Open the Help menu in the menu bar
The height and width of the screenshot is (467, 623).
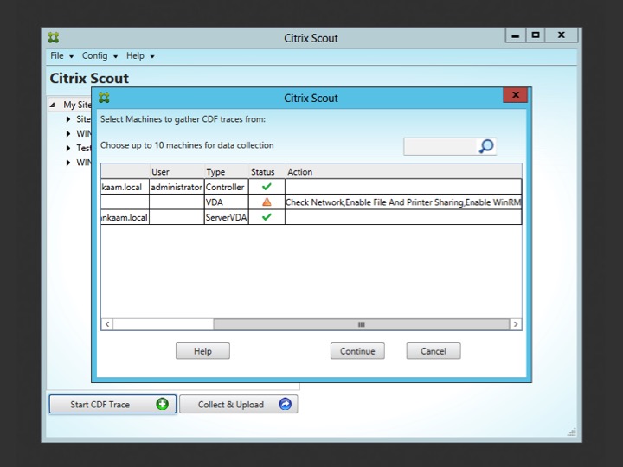coord(140,56)
